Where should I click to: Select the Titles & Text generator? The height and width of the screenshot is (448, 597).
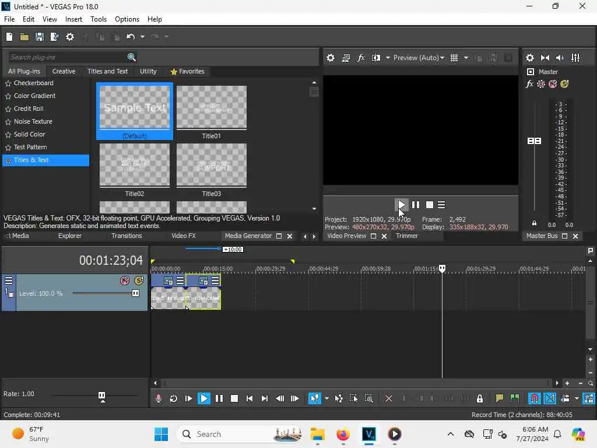(x=45, y=160)
